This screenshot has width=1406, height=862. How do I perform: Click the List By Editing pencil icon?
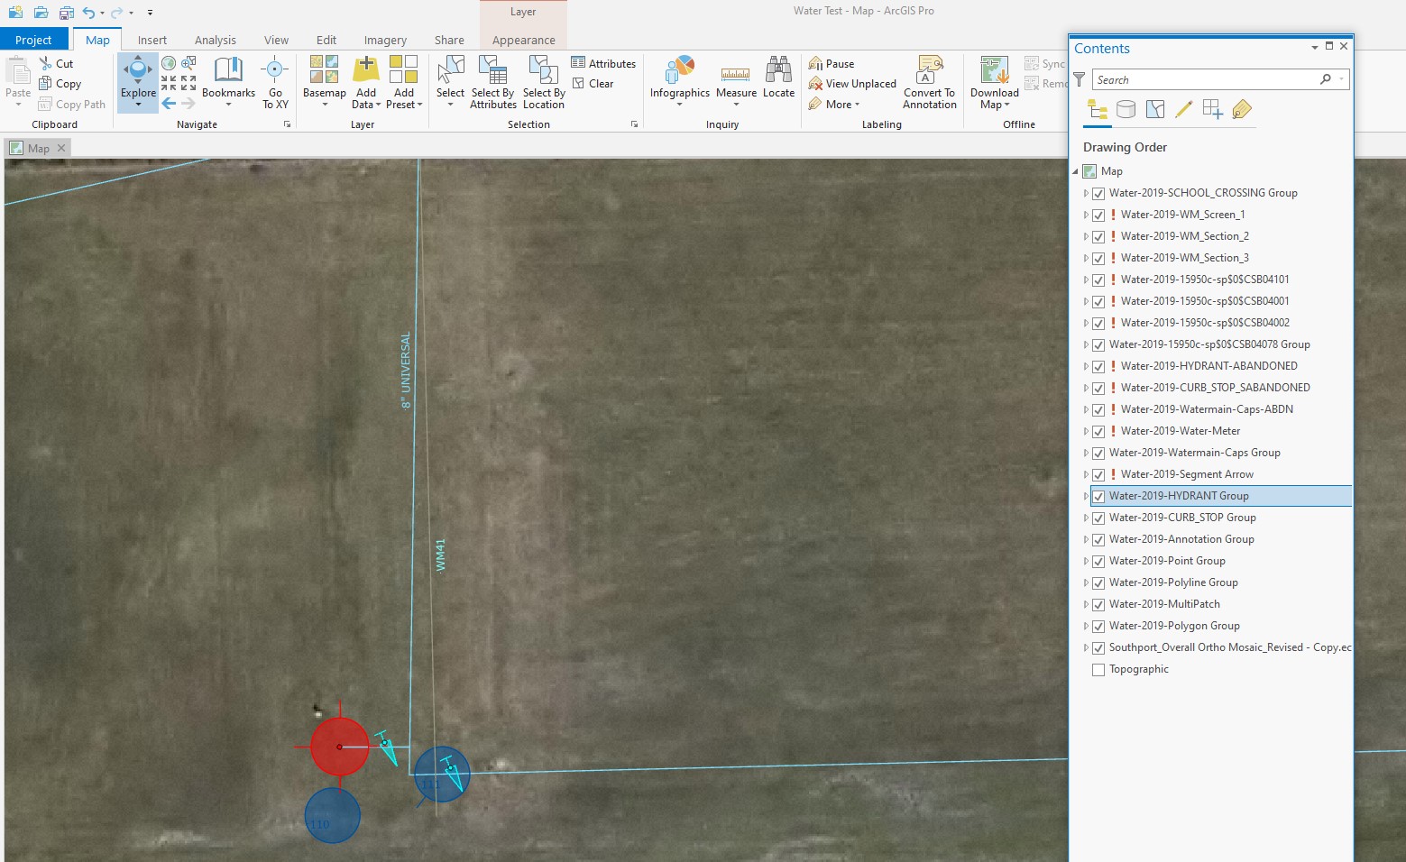[x=1183, y=110]
